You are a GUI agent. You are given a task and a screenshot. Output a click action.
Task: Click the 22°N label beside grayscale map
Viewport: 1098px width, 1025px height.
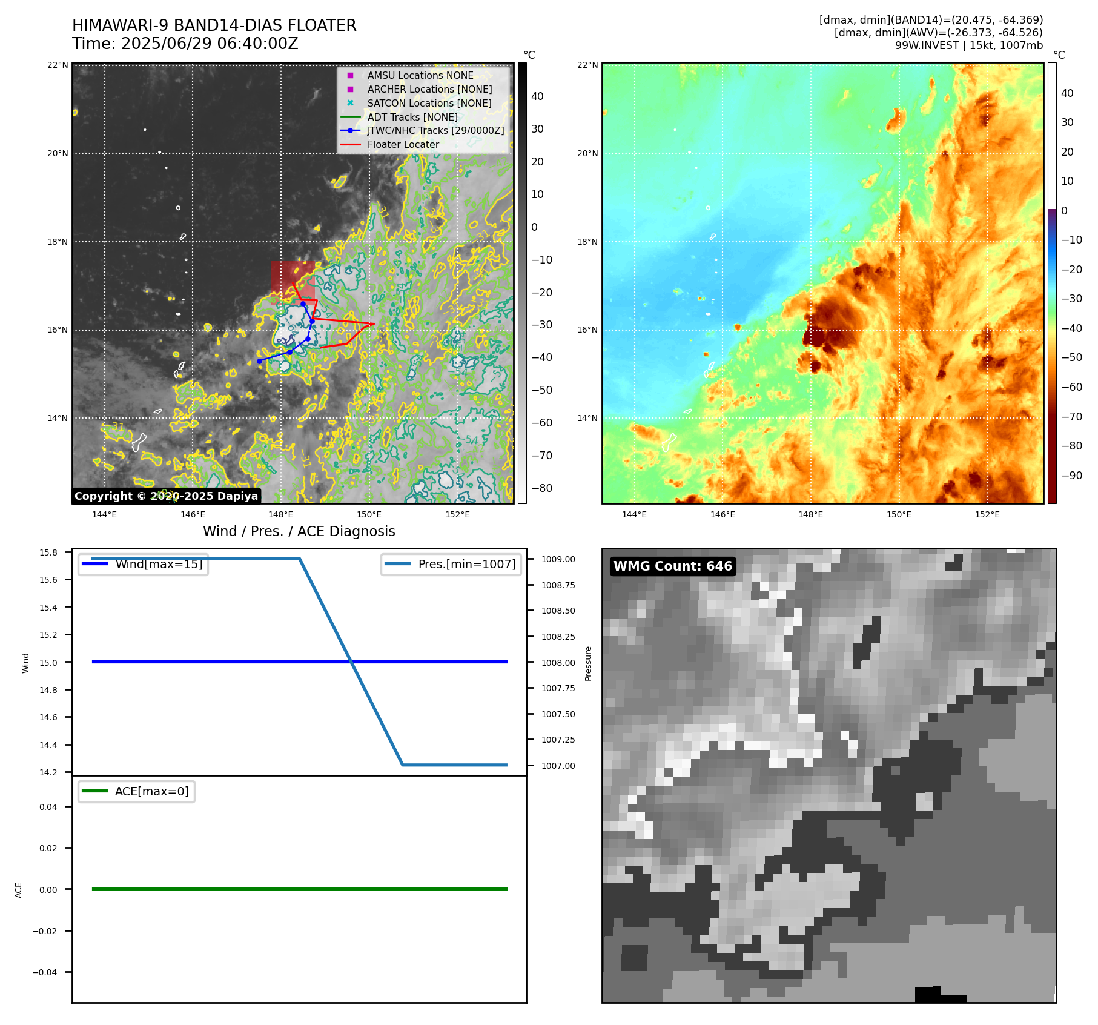click(x=58, y=65)
